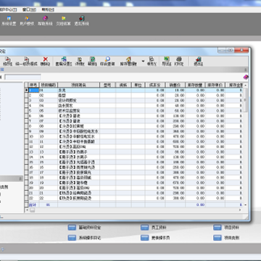Click the blue icon beside 系统操作日记
Screen dimensions: 261x261
click(x=72, y=238)
